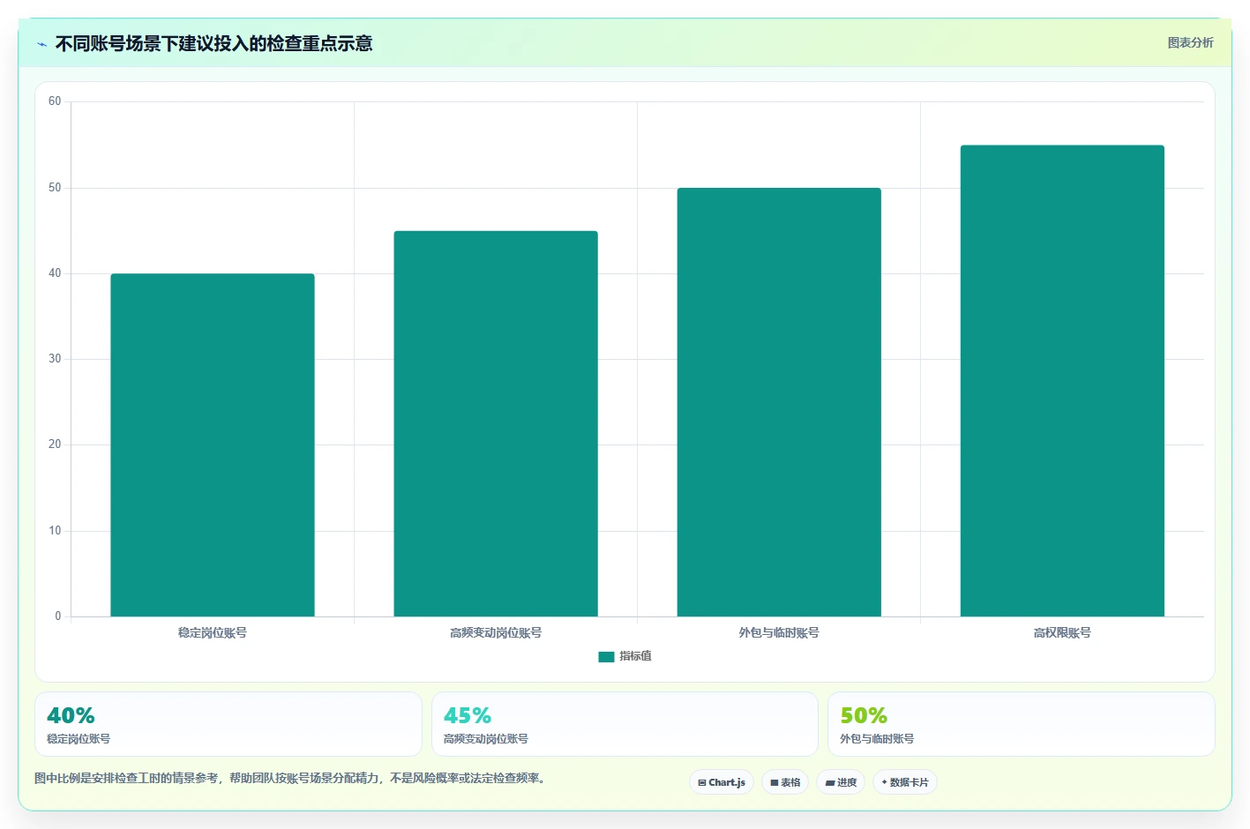Click the 高权限账号 x-axis label
This screenshot has width=1250, height=829.
pyautogui.click(x=1062, y=632)
